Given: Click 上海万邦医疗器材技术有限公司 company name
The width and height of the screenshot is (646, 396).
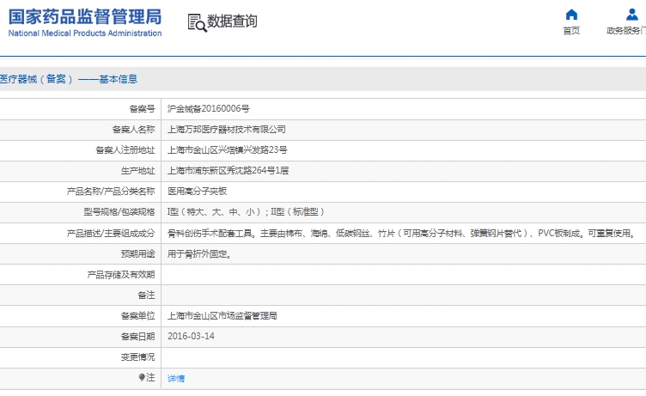Looking at the screenshot, I should click(227, 130).
